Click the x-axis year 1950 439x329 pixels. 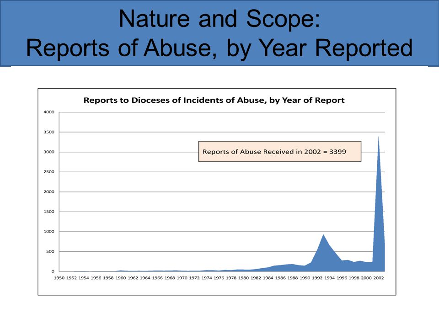click(x=59, y=278)
